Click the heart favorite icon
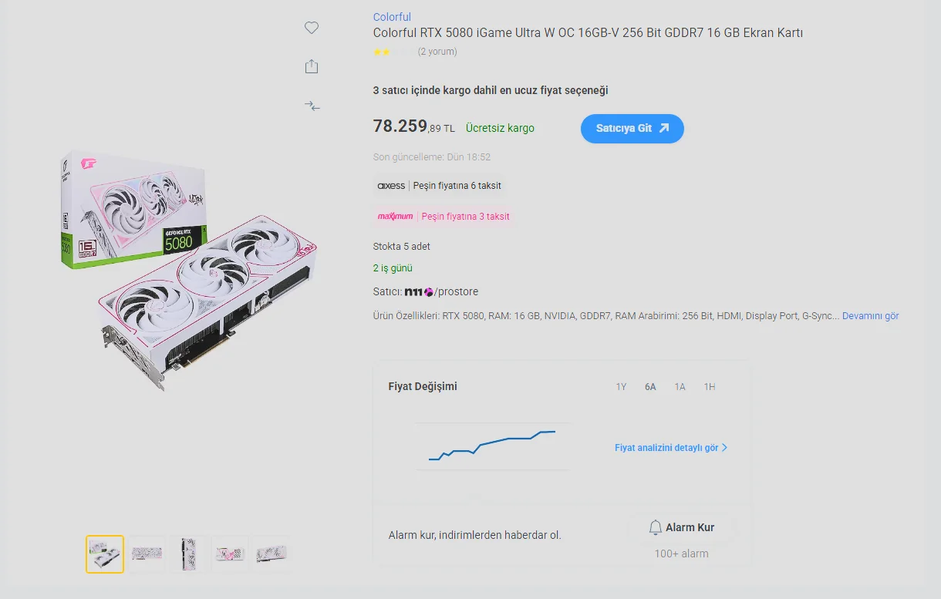941x599 pixels. tap(312, 28)
